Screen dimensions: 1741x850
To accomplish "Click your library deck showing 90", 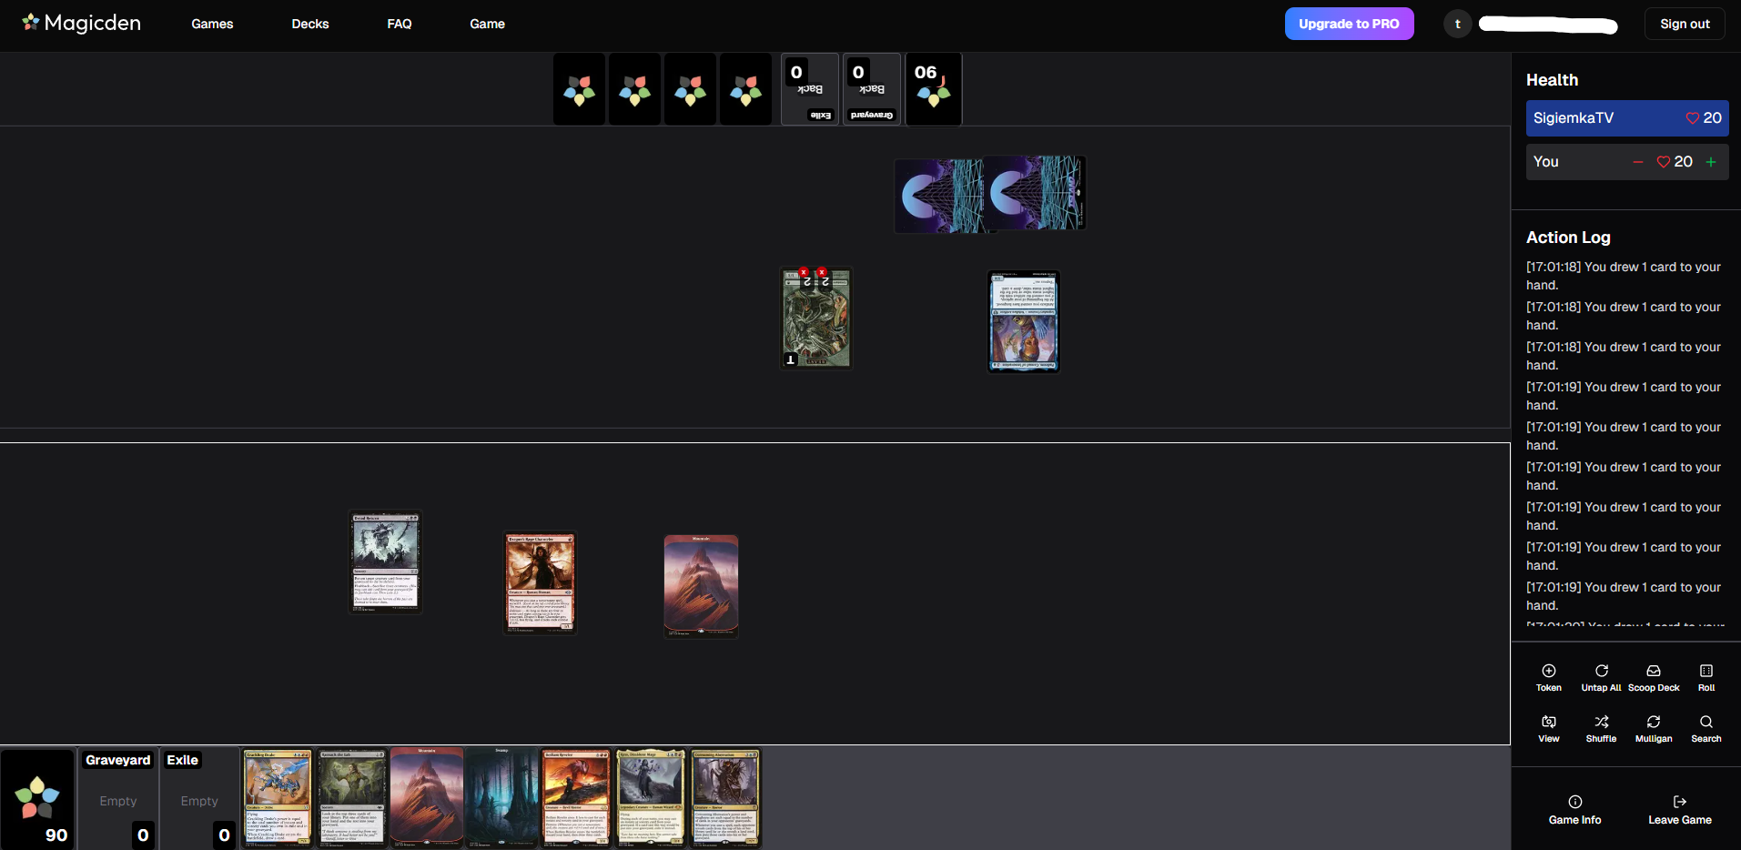I will (x=37, y=799).
